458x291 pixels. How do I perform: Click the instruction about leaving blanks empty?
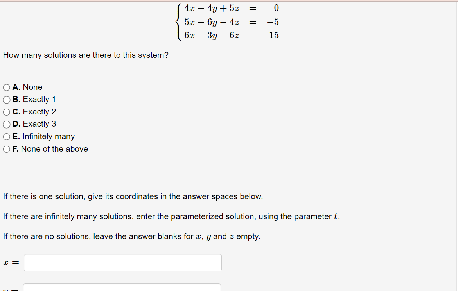point(131,236)
